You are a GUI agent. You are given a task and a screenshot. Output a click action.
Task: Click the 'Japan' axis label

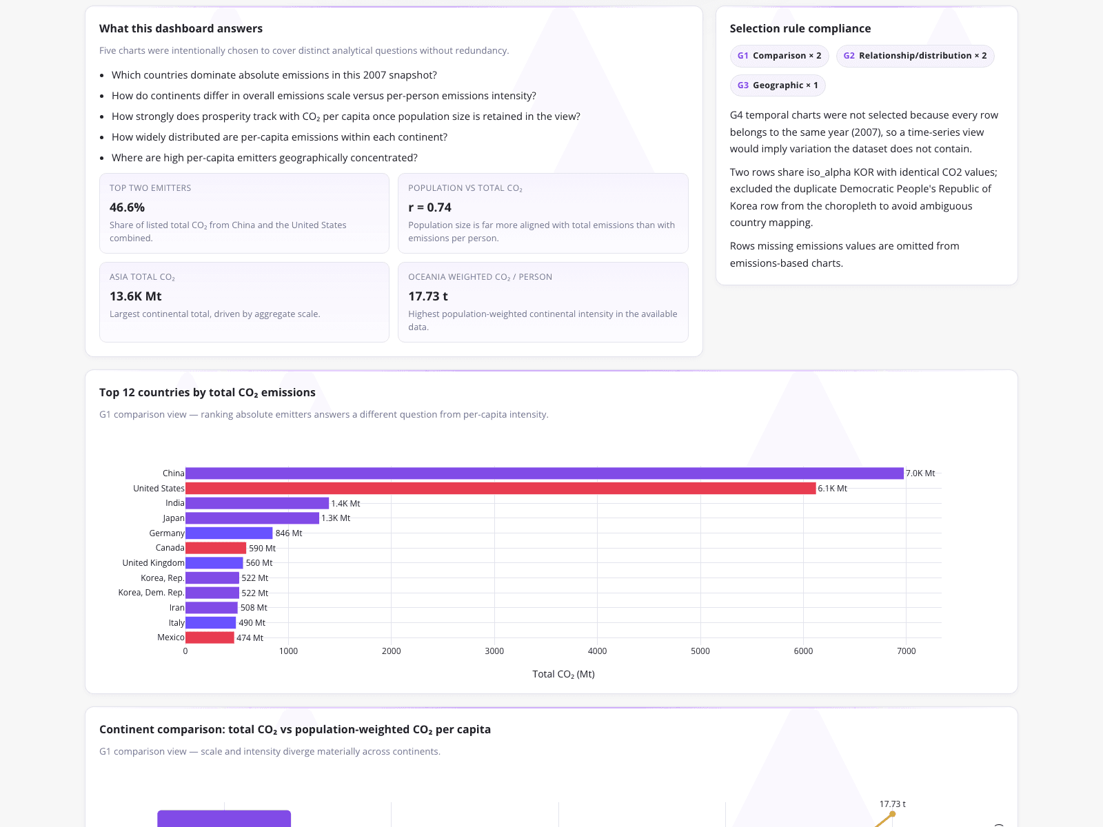[174, 518]
